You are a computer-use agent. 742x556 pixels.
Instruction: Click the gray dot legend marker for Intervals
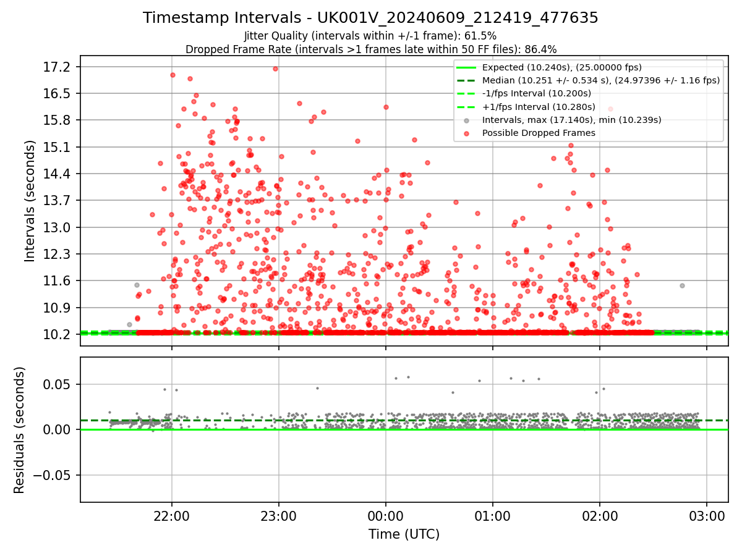tap(467, 120)
